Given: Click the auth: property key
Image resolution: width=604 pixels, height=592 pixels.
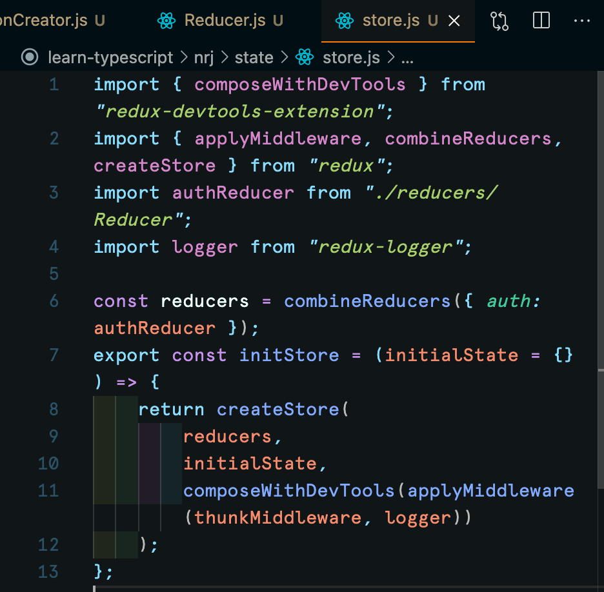Looking at the screenshot, I should point(514,301).
